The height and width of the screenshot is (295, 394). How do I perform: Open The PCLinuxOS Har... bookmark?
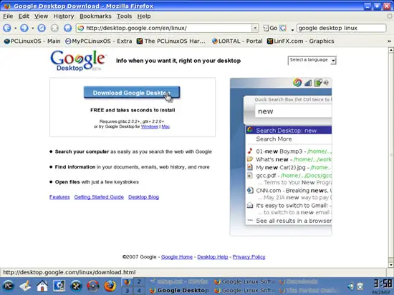pyautogui.click(x=171, y=41)
